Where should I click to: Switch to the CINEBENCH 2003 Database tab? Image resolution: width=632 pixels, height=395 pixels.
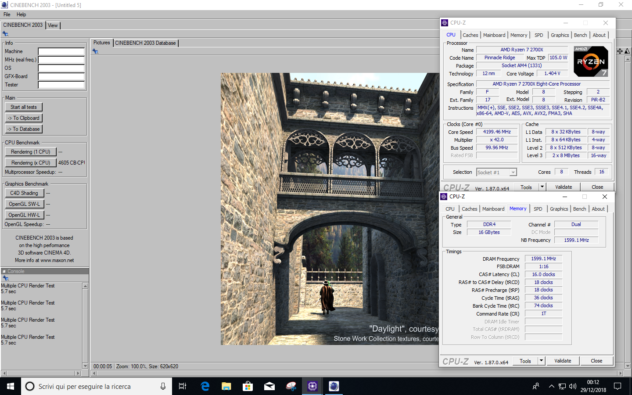(x=145, y=43)
